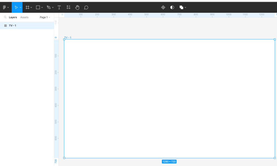Select the Move tool
277x166 pixels.
16,7
